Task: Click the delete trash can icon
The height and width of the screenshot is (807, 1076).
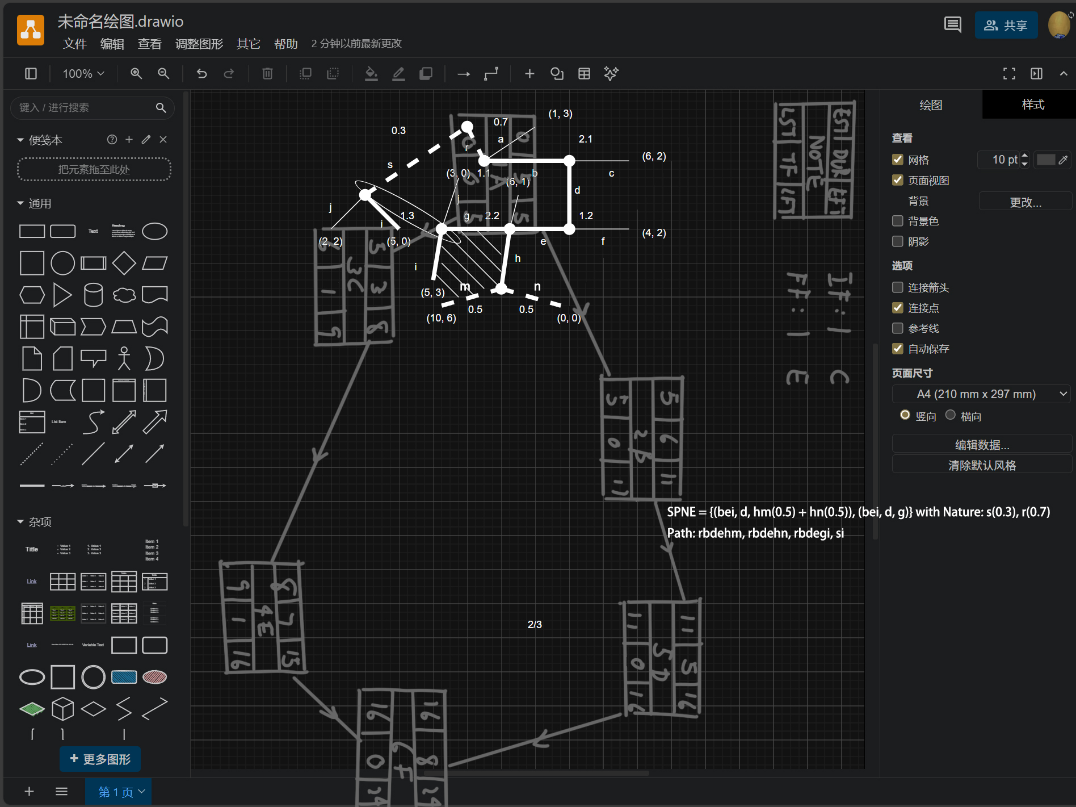Action: pyautogui.click(x=267, y=73)
